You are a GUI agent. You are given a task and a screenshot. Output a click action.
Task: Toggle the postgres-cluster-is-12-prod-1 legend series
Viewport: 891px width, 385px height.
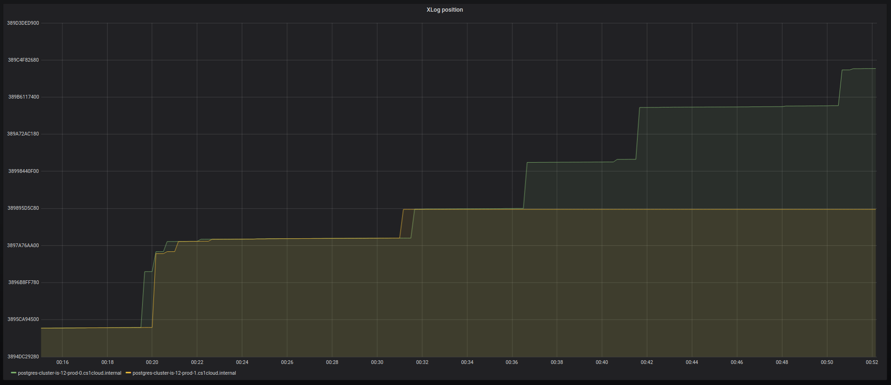coord(184,373)
